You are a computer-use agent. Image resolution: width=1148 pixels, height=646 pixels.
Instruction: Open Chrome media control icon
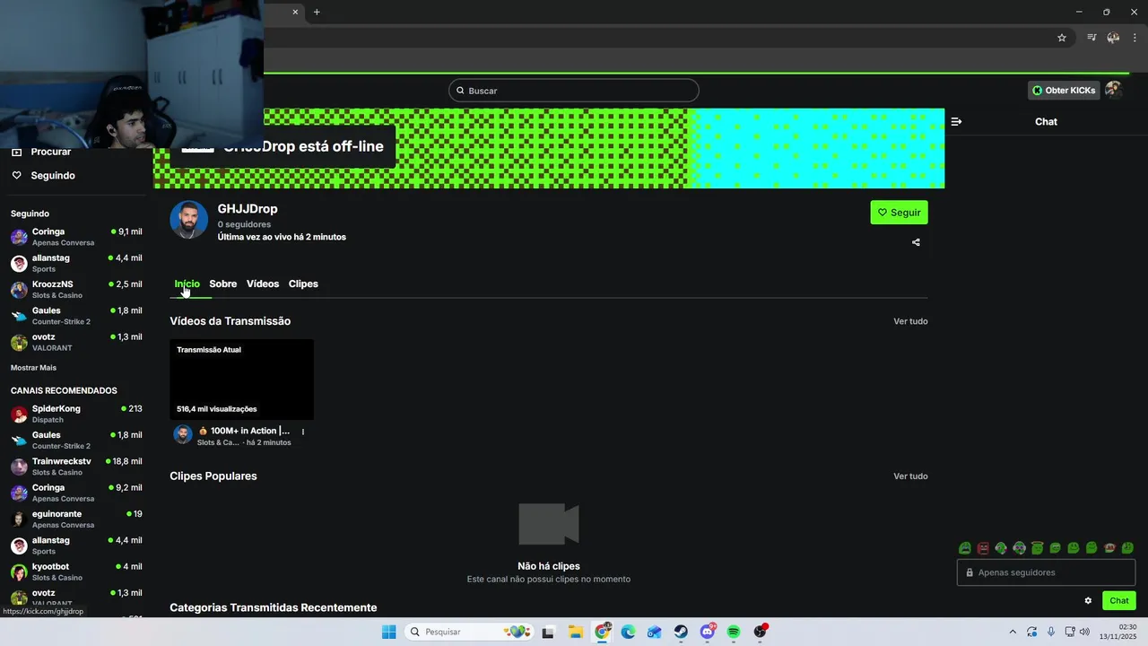pyautogui.click(x=1091, y=38)
